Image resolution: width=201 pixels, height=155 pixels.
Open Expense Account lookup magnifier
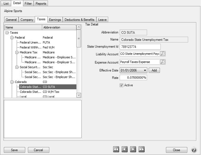click(x=163, y=62)
